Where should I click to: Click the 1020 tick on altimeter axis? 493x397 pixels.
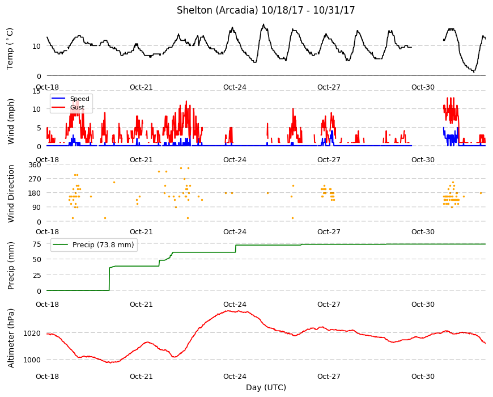(x=32, y=333)
